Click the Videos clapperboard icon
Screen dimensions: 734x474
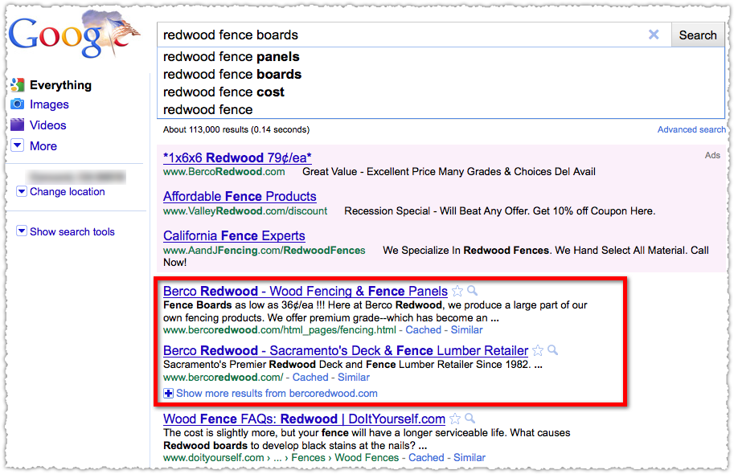click(18, 125)
